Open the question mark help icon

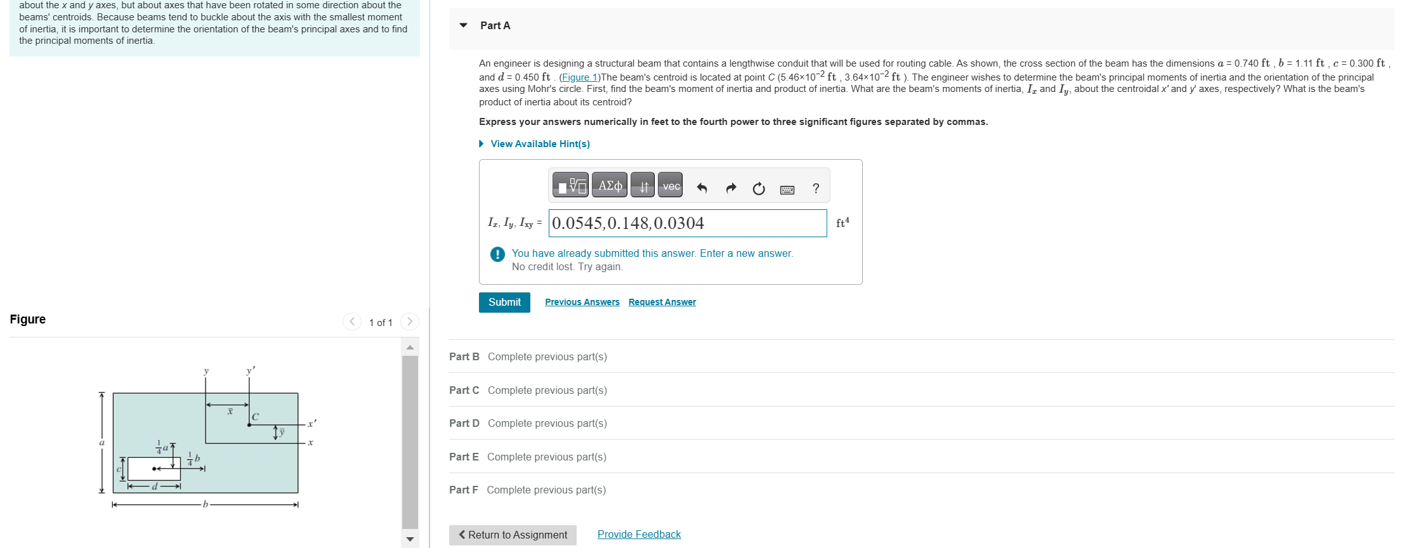[x=816, y=188]
